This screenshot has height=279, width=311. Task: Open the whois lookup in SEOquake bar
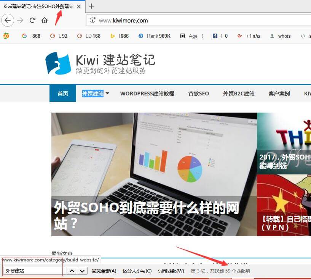[x=281, y=36]
